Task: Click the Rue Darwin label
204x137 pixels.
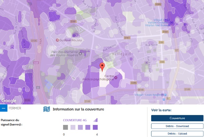Action: pos(109,48)
